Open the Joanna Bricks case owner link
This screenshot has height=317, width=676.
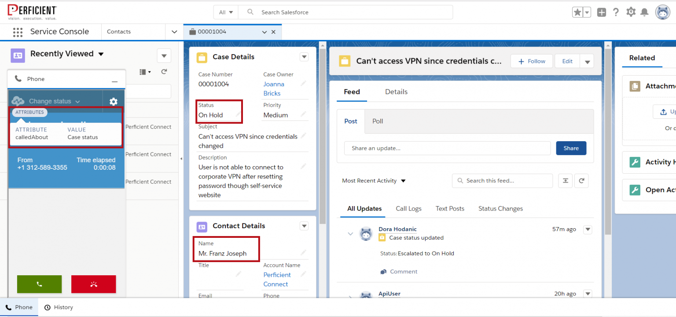point(273,88)
